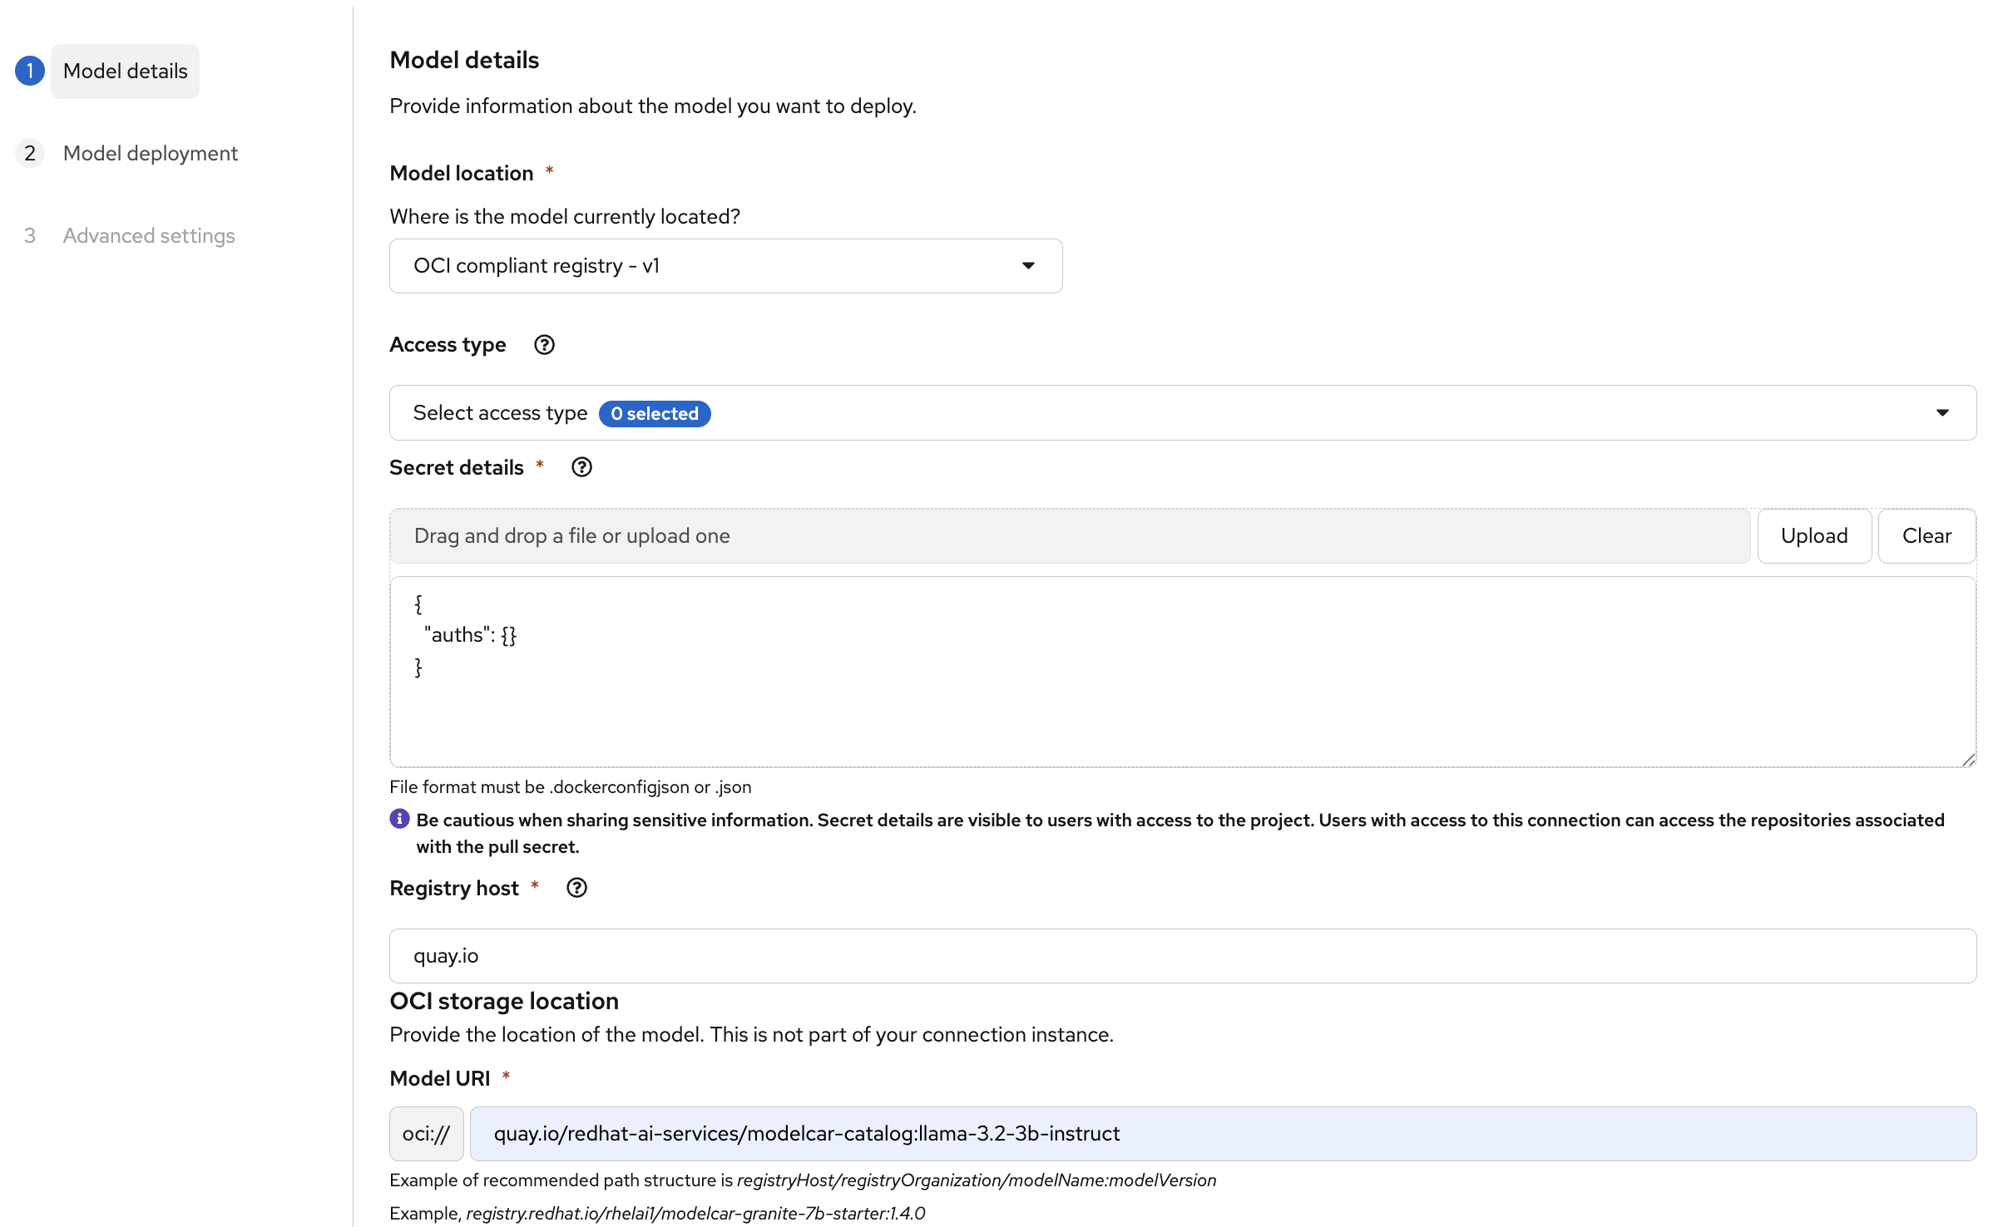Click the step 2 numbered circle badge

tap(31, 153)
